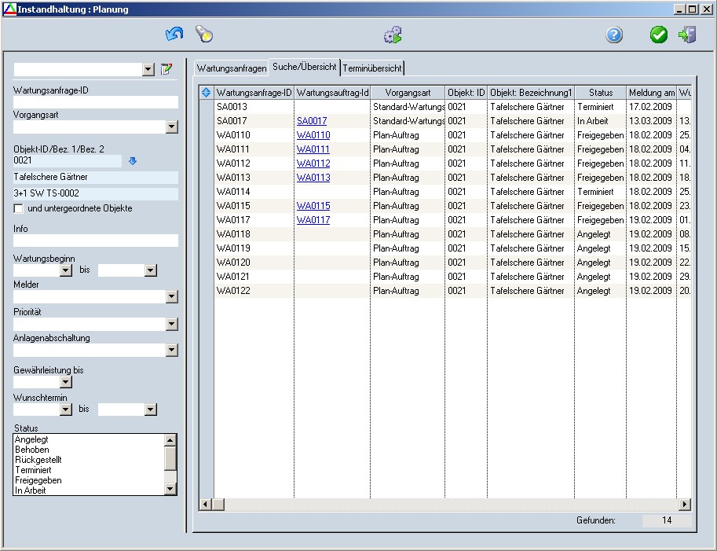Click the Wartungsanfrage-ID input field
Viewport: 717px width, 551px height.
click(96, 102)
